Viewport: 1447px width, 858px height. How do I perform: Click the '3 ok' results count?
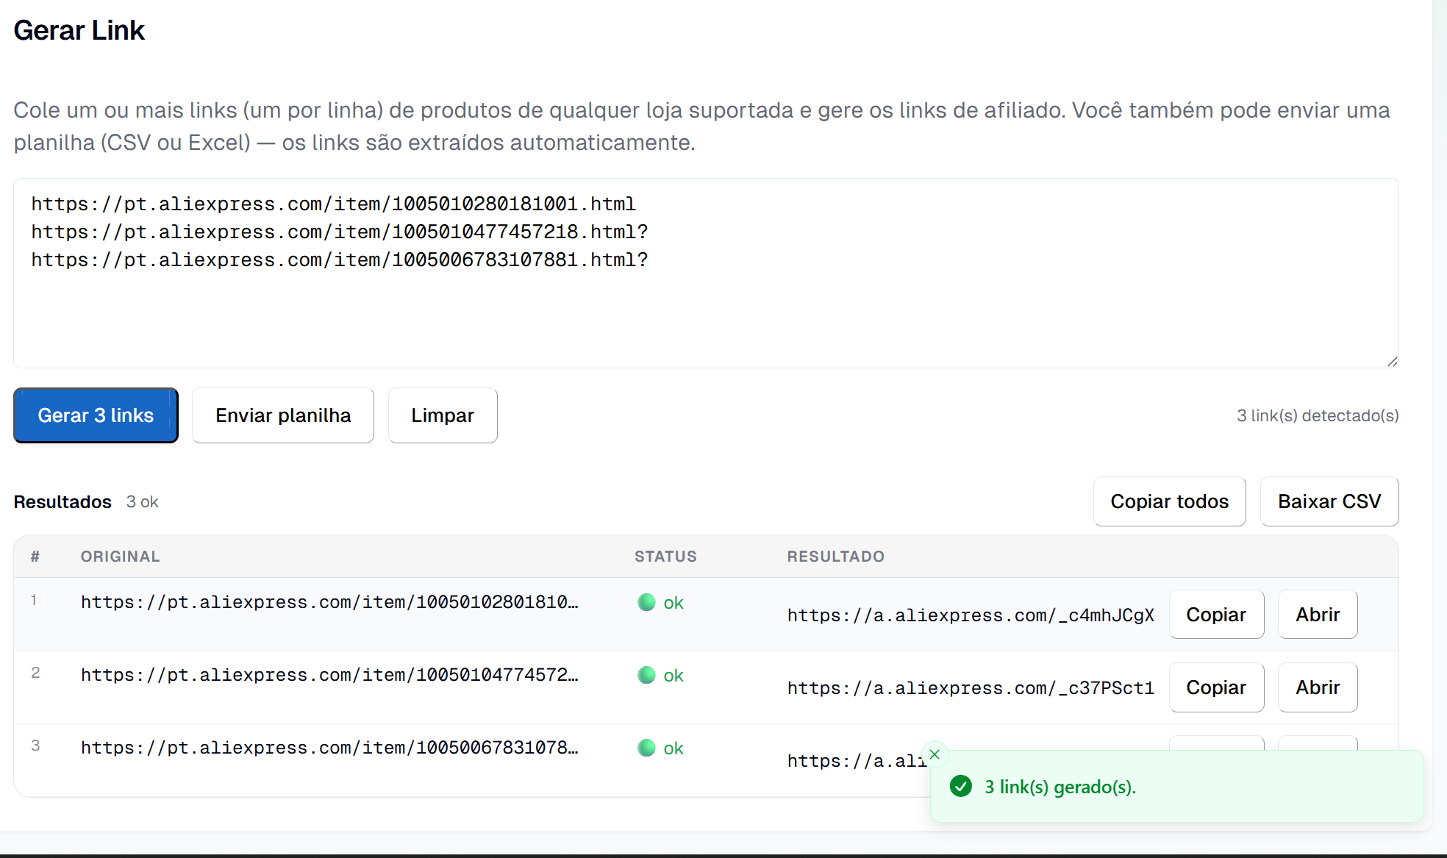click(x=142, y=501)
